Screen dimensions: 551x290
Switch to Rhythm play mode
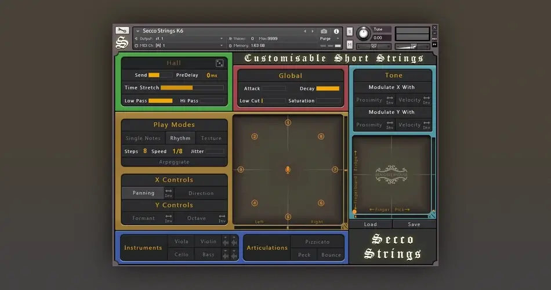tap(180, 138)
